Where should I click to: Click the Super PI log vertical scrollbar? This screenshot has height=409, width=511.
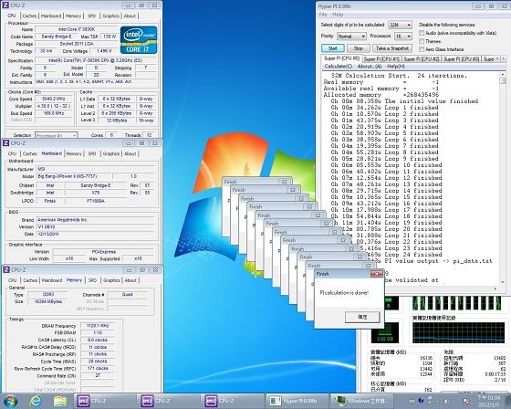[x=502, y=178]
